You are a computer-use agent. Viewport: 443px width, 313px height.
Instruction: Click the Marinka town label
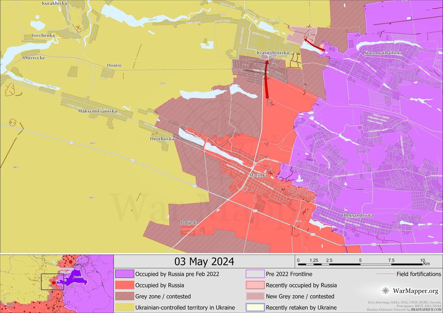coord(258,175)
